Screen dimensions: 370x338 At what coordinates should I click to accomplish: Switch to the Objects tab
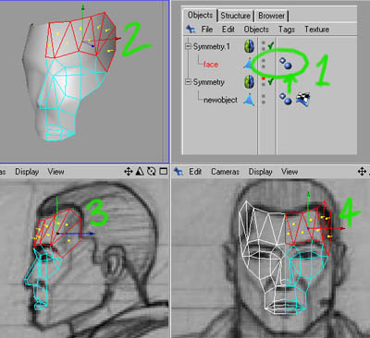coord(200,15)
